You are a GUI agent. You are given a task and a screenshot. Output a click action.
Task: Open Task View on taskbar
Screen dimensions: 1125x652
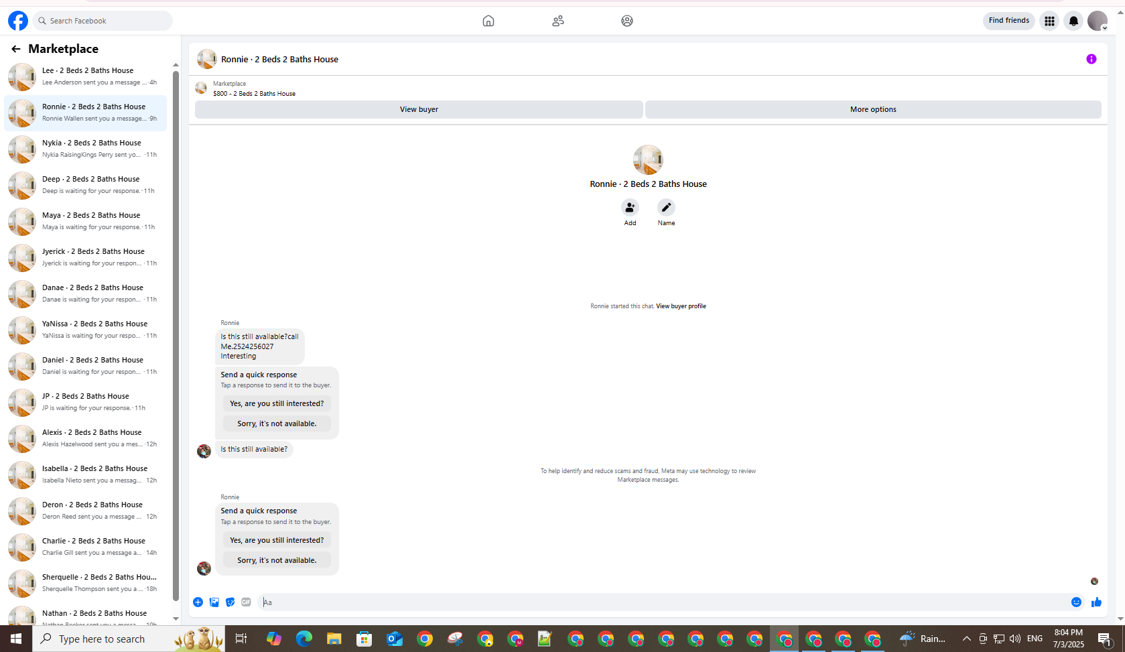[x=241, y=639]
